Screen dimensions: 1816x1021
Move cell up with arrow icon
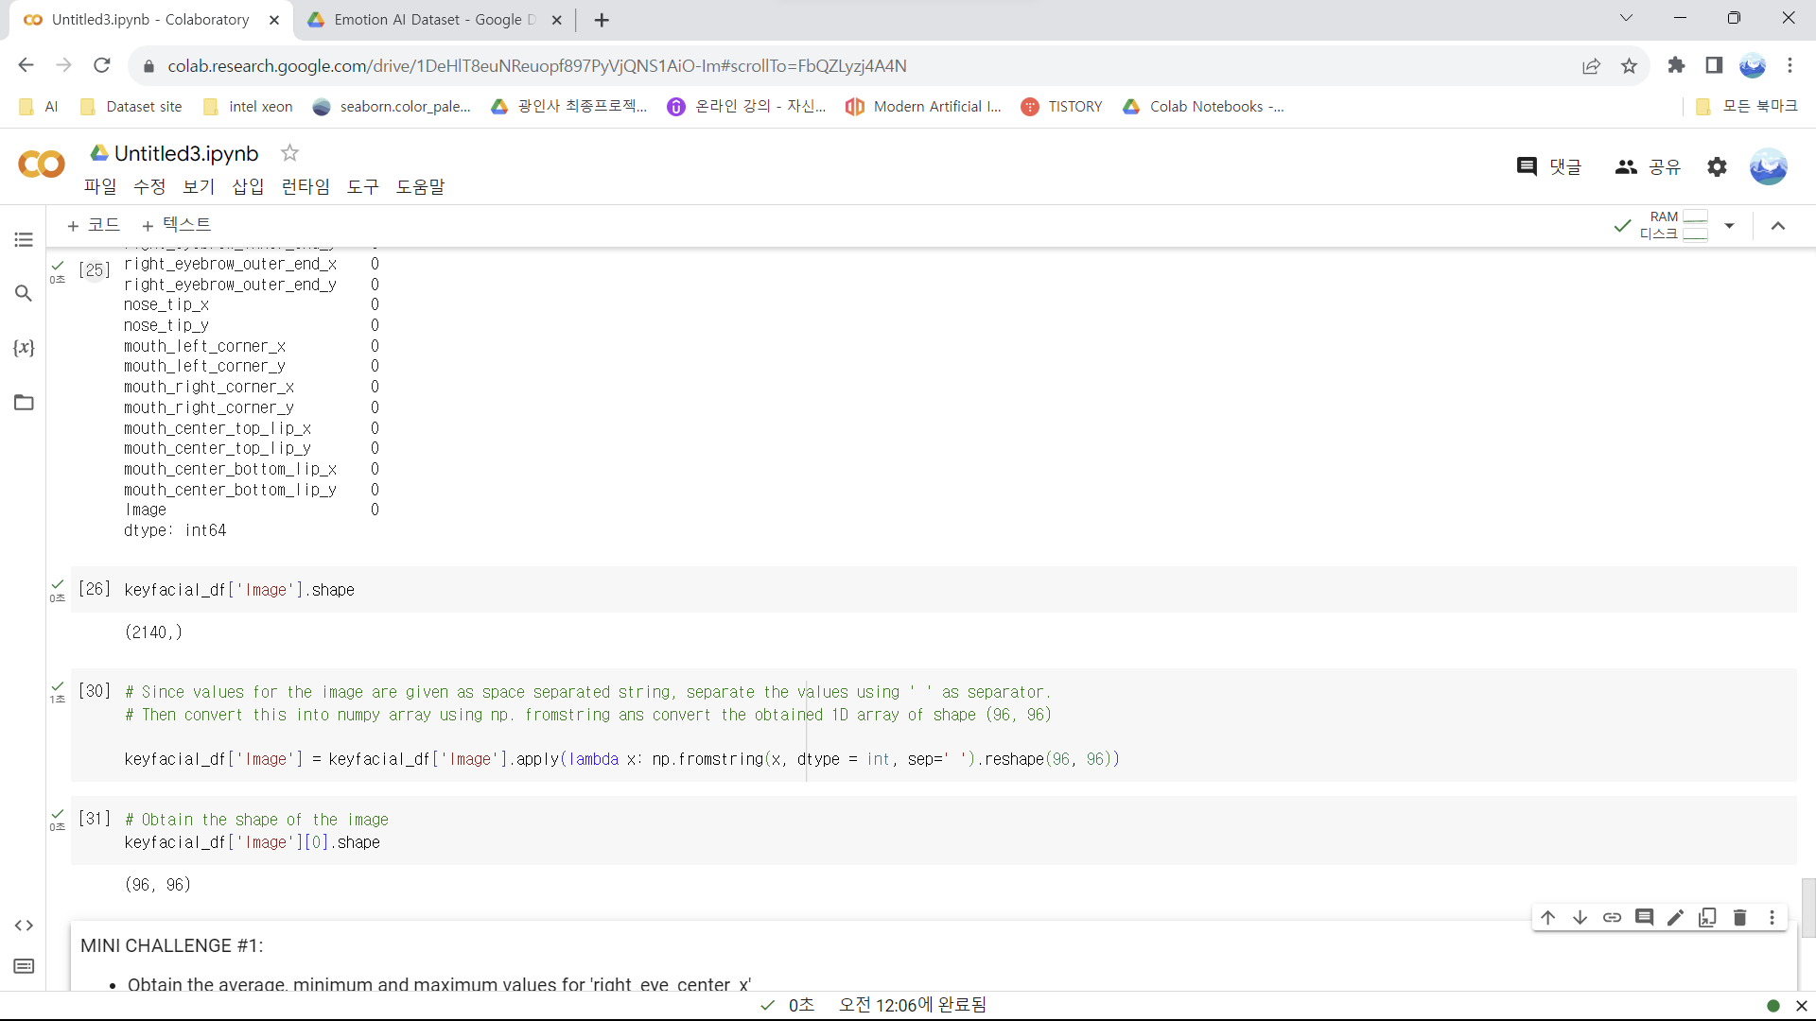[1548, 917]
